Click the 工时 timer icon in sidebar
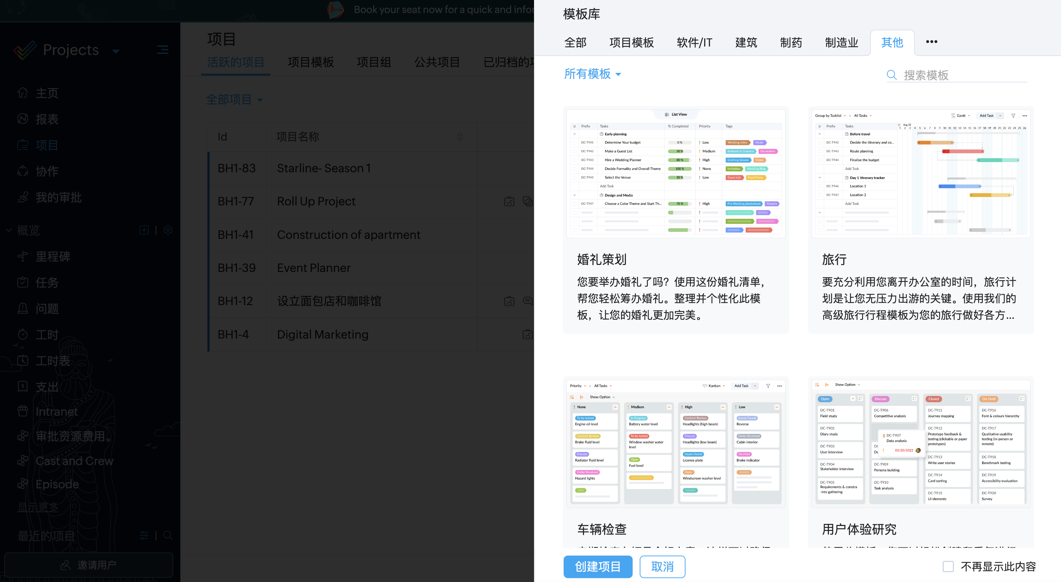1061x582 pixels. tap(23, 334)
